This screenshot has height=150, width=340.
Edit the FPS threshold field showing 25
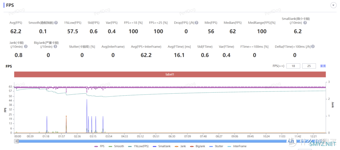point(309,66)
